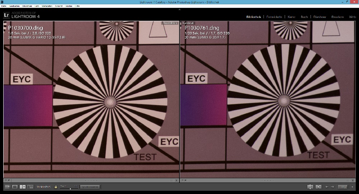Select next photo with right arrow
Screen dimensions: 359x194
coord(332,187)
